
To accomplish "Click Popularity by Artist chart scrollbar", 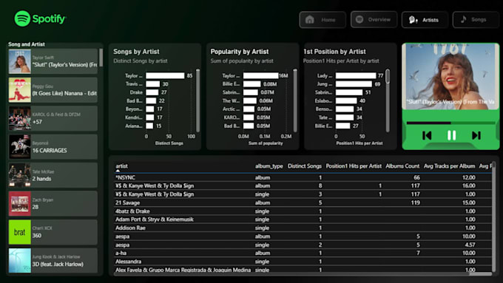I will pyautogui.click(x=295, y=100).
